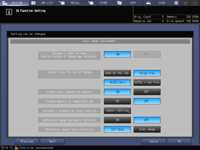Click 'Reference Image Type Selection' label

click(x=69, y=130)
